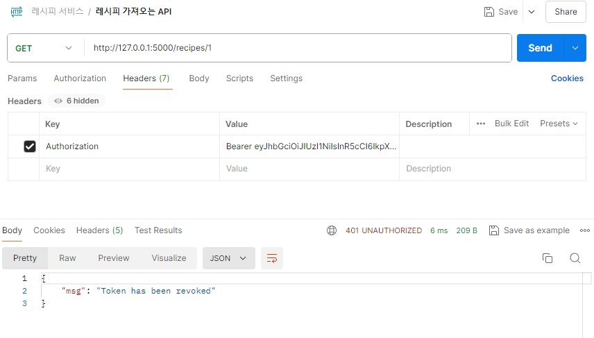The width and height of the screenshot is (594, 338).
Task: Click the Save button label
Action: 508,12
